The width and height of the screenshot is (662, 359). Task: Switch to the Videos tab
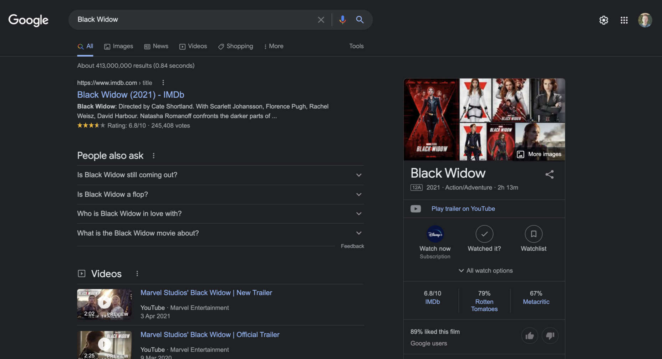193,46
